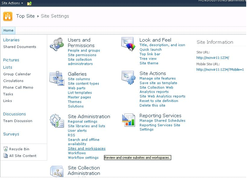Screen dimensions: 247x180
Task: Open List templates gallery
Action: coord(80,93)
